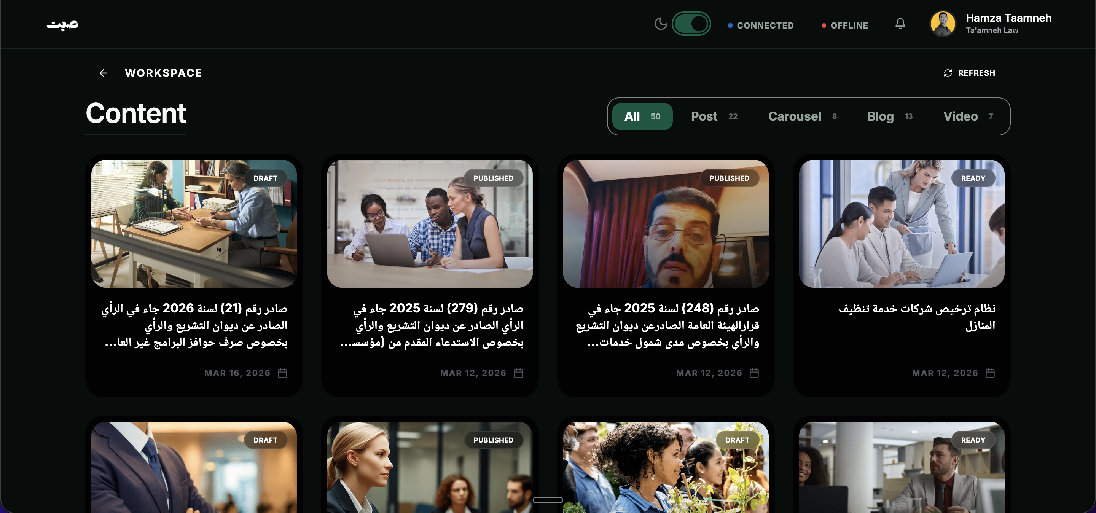Click the Connected status indicator
Viewport: 1096px width, 513px height.
(760, 25)
